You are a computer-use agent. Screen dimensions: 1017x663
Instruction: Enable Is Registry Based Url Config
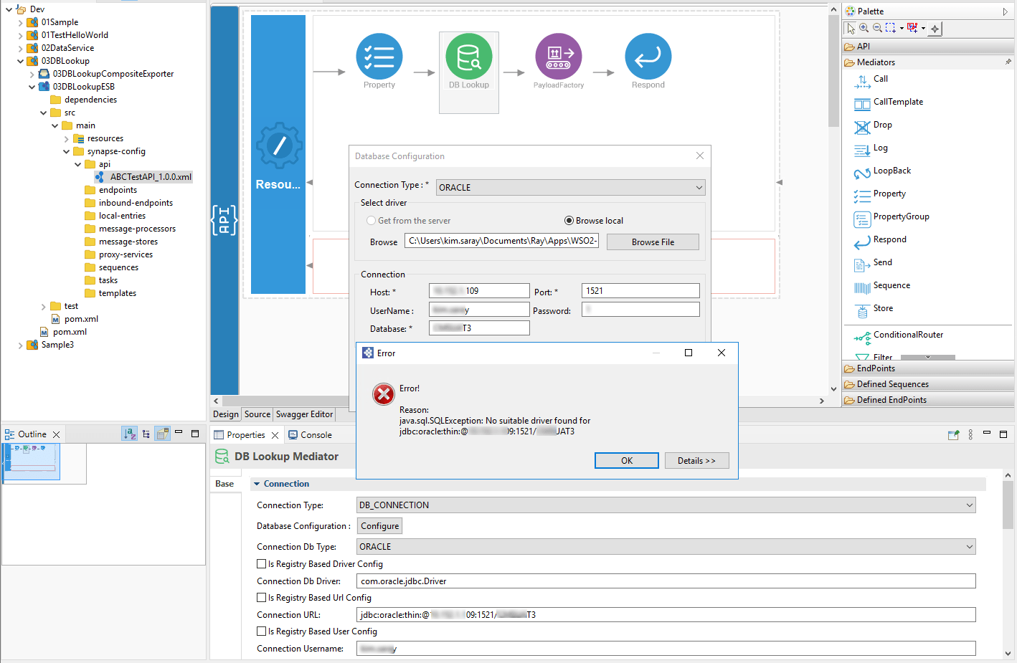(x=261, y=598)
